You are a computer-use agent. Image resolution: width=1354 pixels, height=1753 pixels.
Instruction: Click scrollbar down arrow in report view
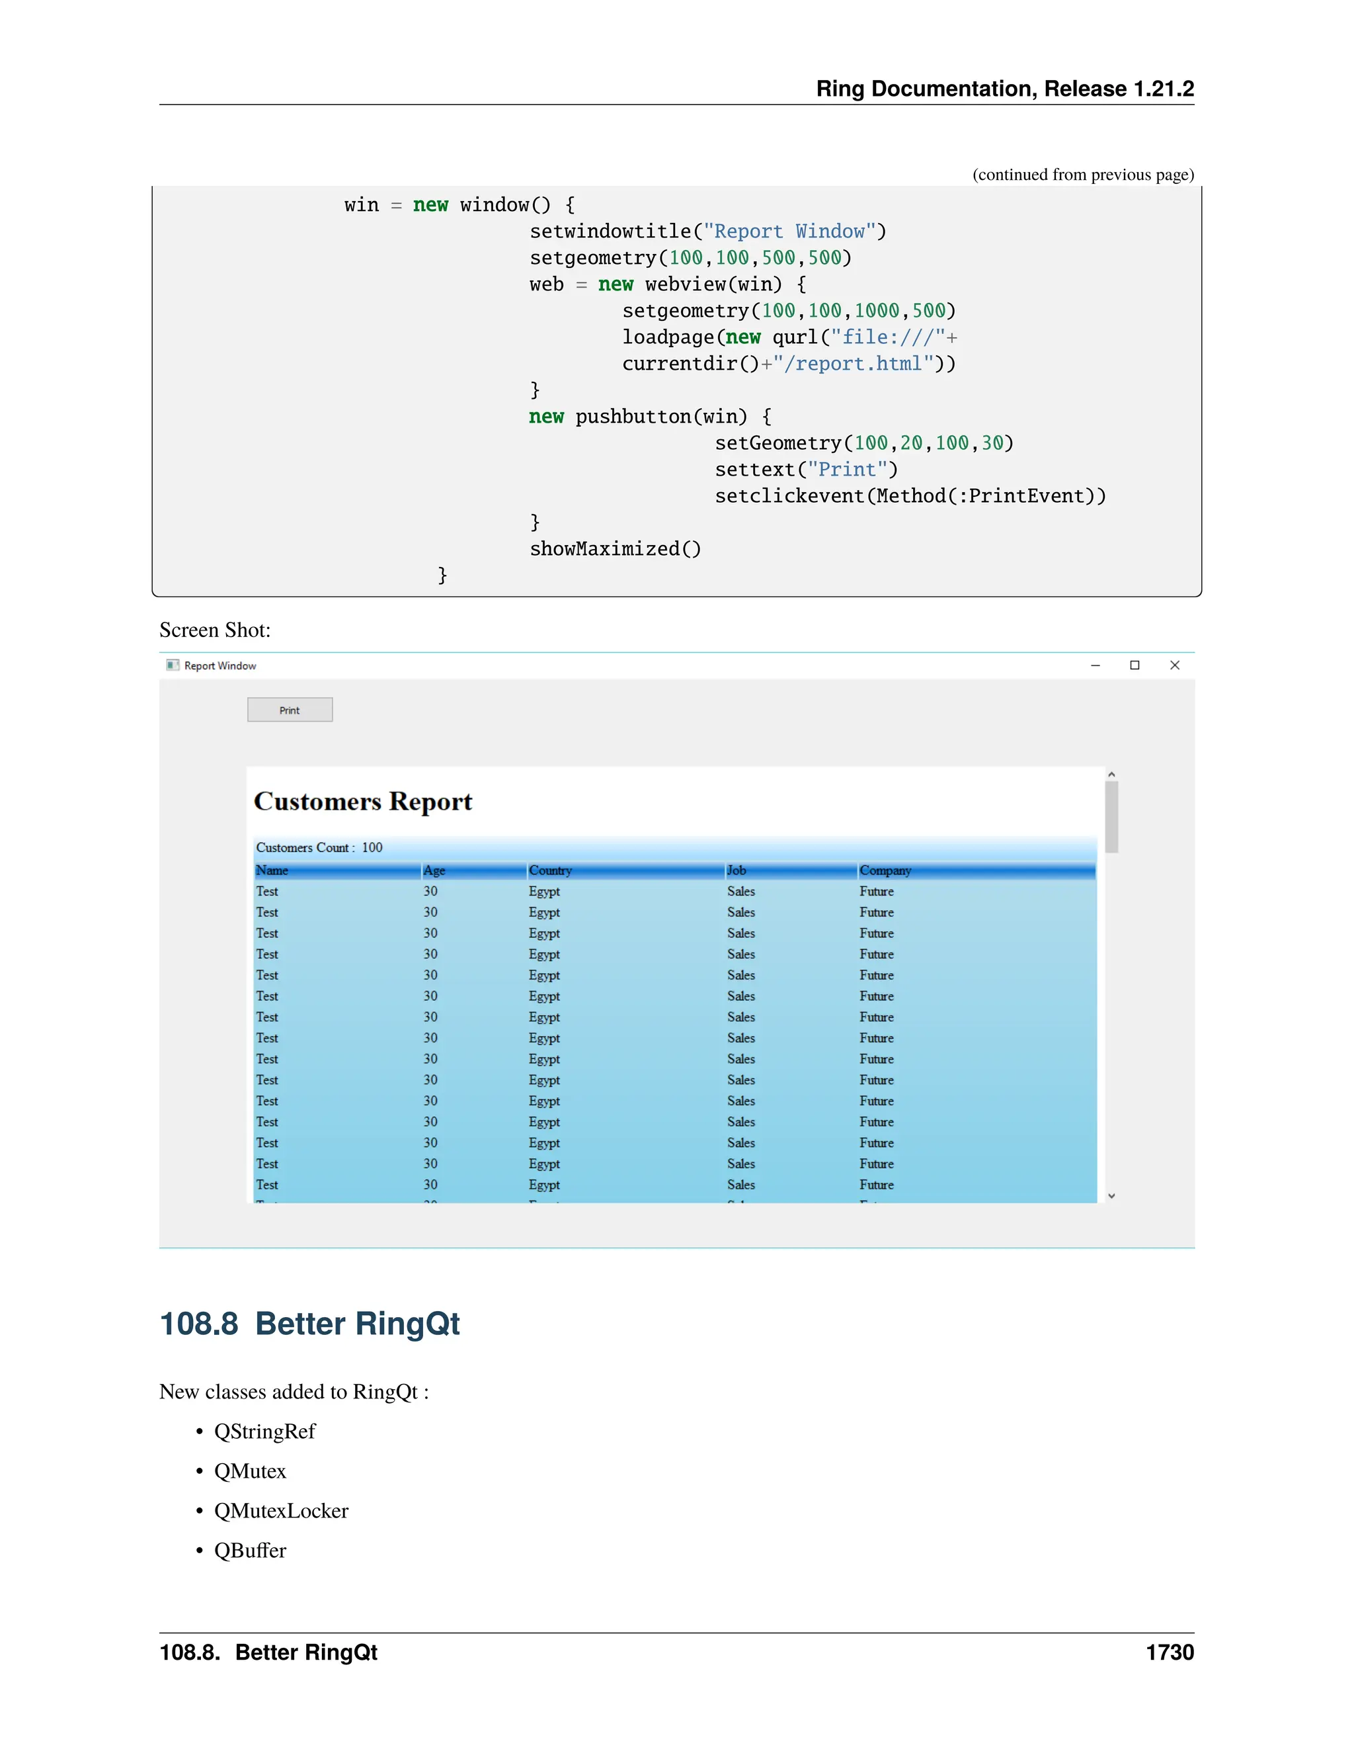click(1111, 1196)
